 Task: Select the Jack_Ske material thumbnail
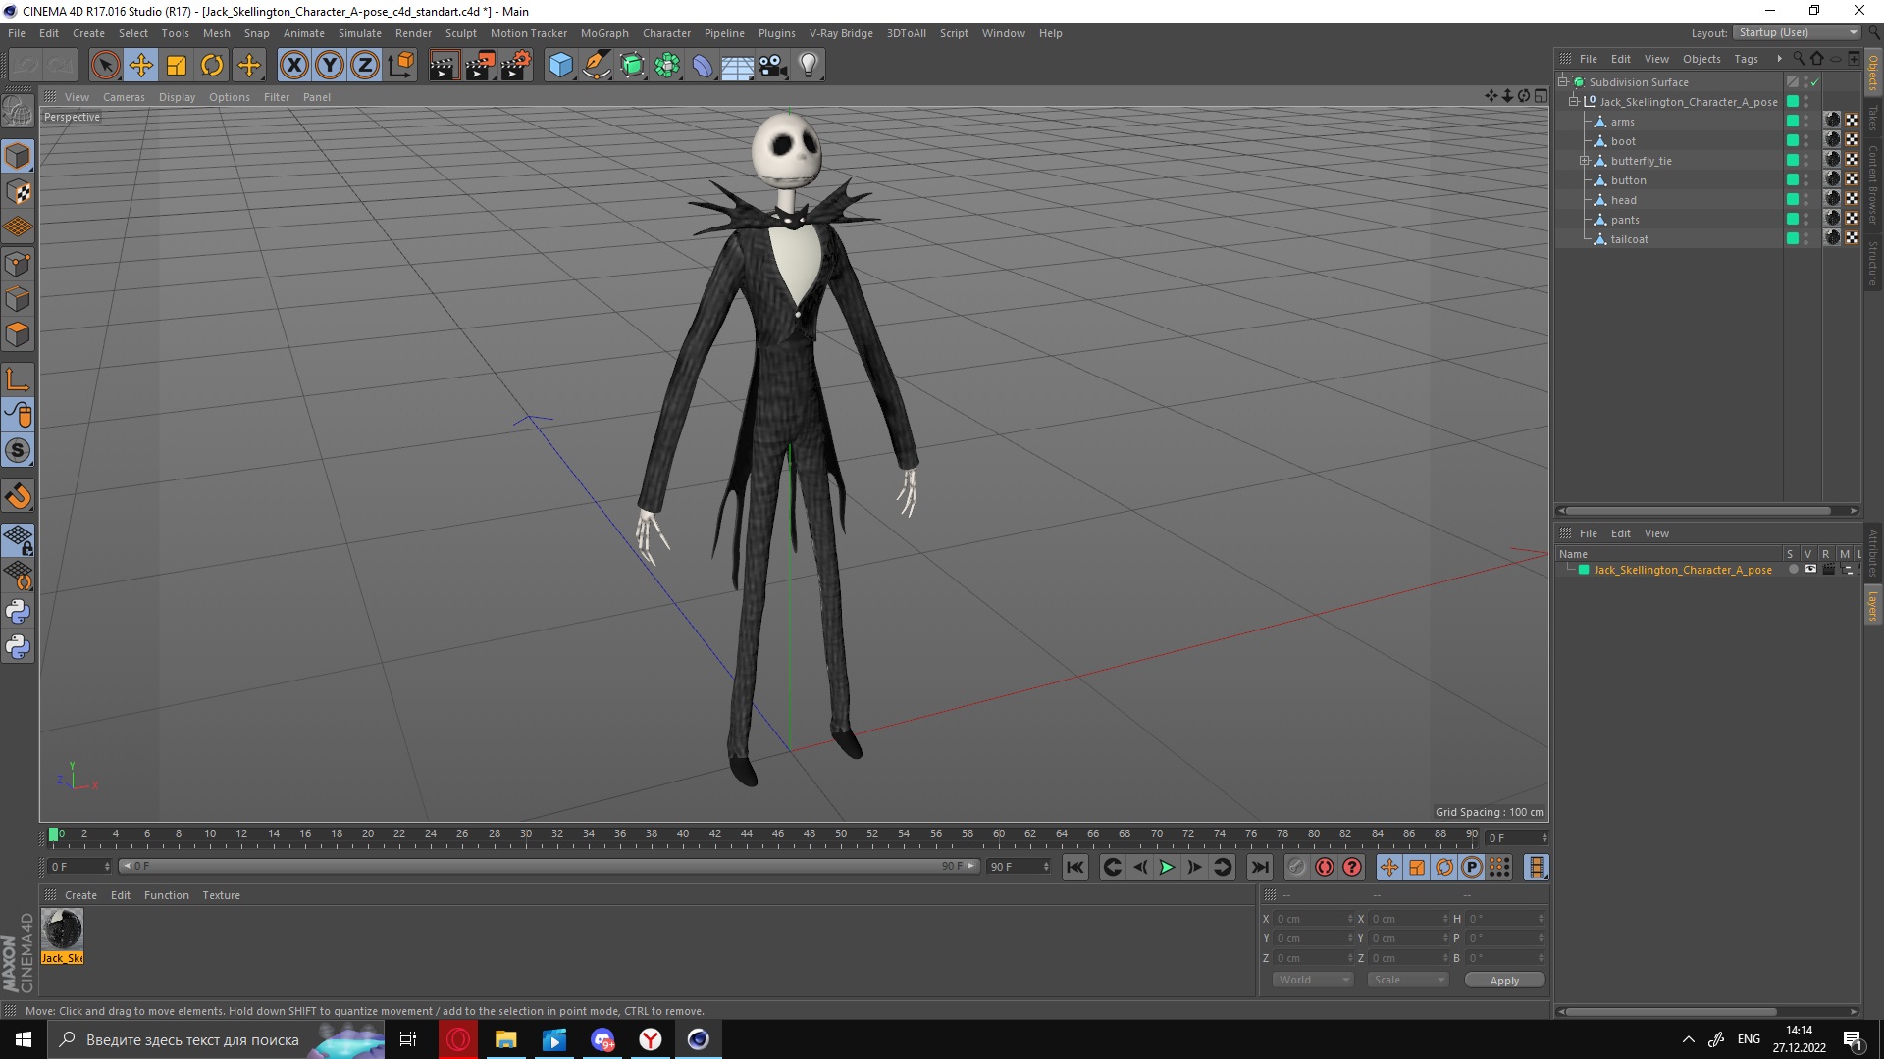(x=62, y=929)
